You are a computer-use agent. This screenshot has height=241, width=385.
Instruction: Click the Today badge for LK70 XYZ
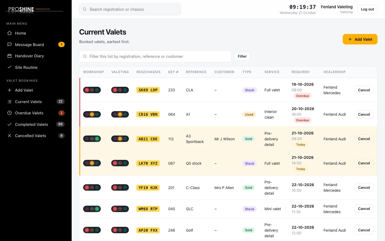(x=301, y=169)
